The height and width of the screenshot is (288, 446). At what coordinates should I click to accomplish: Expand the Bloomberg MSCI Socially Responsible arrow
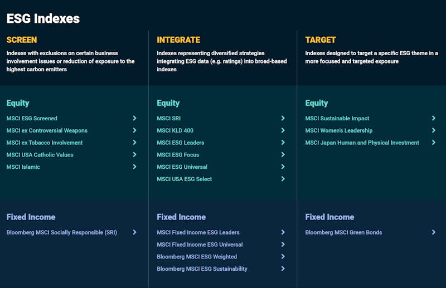pos(134,232)
